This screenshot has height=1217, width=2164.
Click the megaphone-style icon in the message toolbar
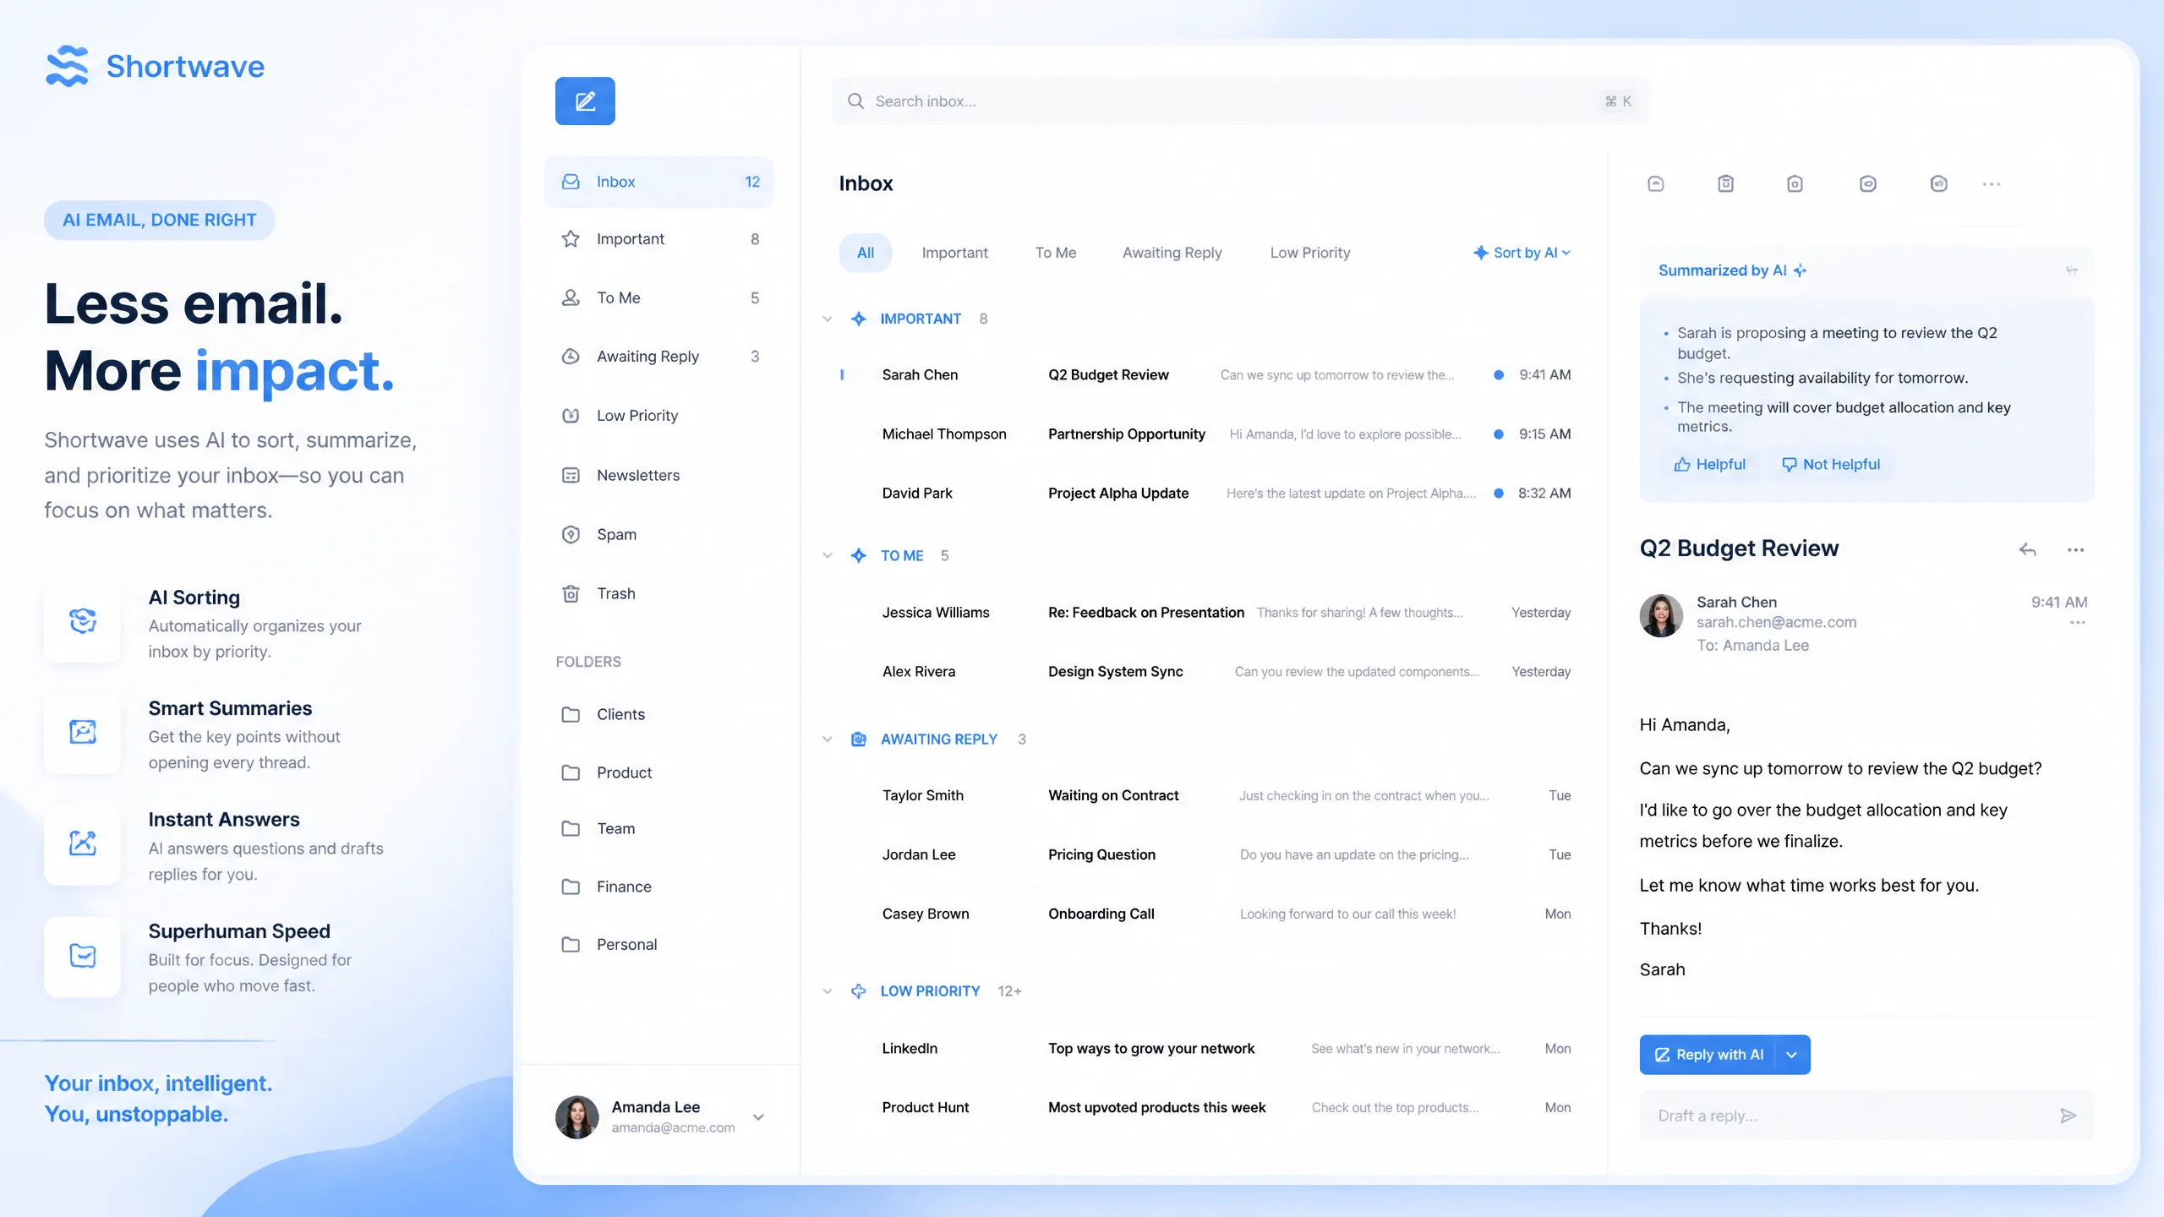(1938, 183)
